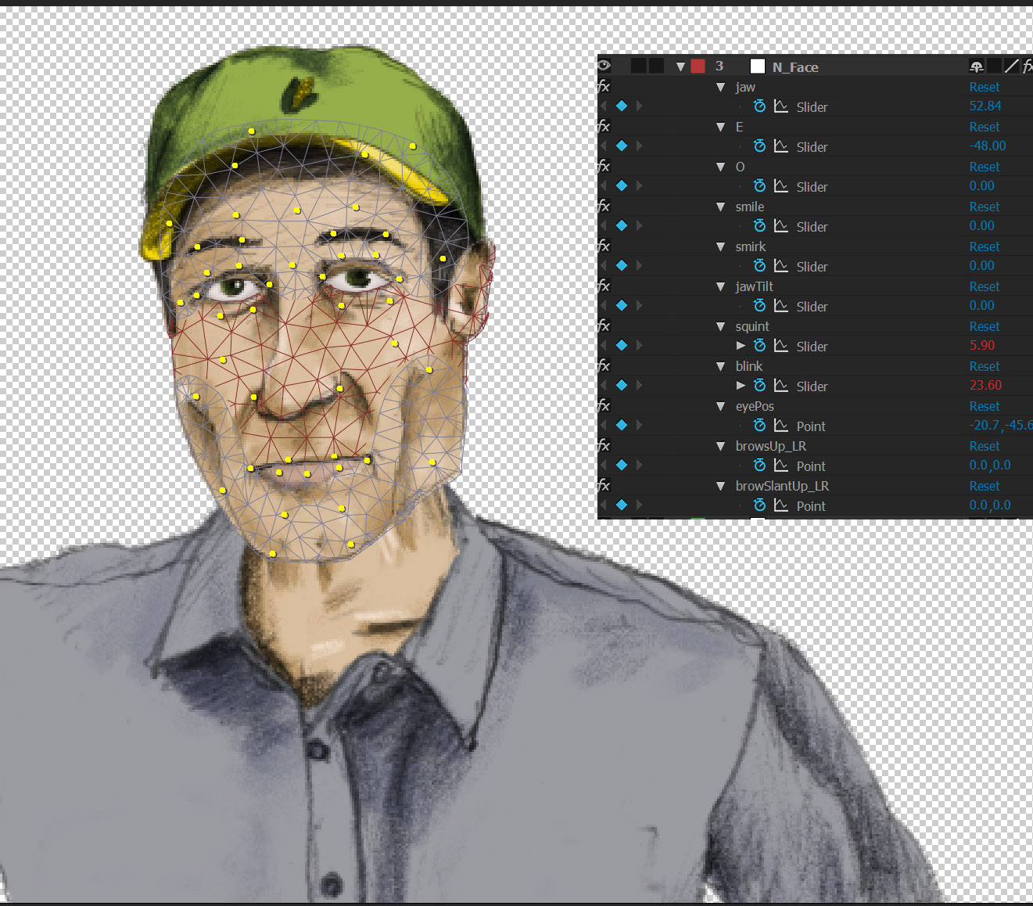
Task: Go to previous keyframe for squint
Action: coord(604,345)
